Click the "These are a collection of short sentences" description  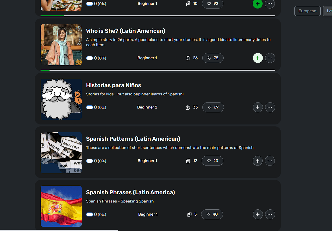pyautogui.click(x=170, y=148)
